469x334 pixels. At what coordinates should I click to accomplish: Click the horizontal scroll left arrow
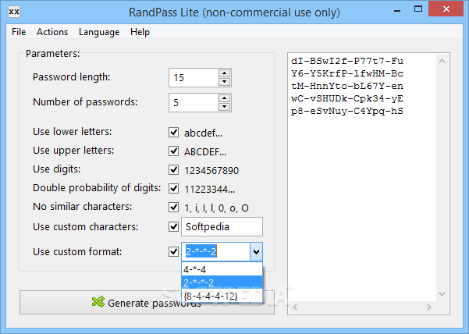click(x=295, y=307)
